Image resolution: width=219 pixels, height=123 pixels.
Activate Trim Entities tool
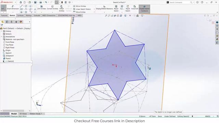pos(42,8)
